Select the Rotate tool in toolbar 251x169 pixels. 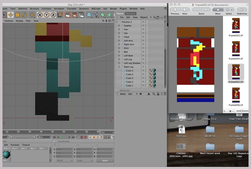pyautogui.click(x=24, y=15)
